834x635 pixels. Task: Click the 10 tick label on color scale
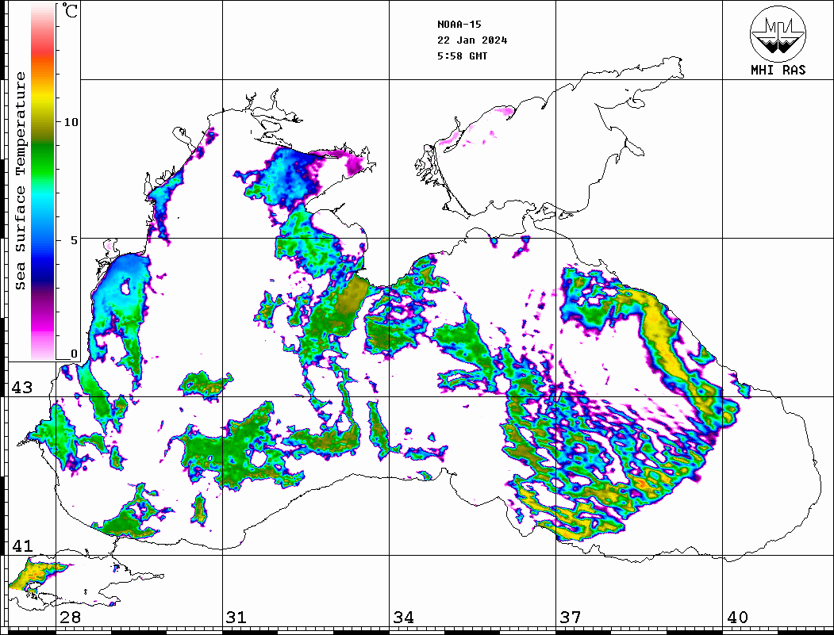(x=71, y=122)
